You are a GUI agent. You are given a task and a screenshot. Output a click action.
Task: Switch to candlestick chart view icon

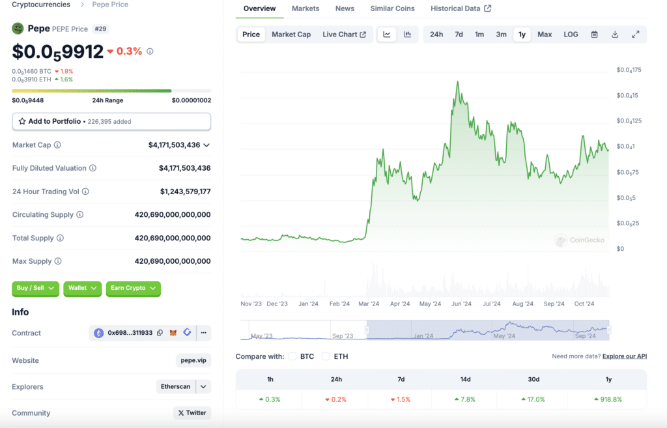point(408,35)
